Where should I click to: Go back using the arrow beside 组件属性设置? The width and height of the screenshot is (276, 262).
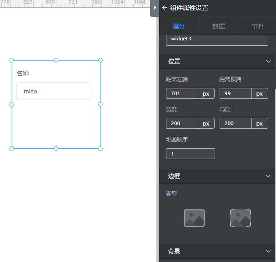tap(165, 8)
